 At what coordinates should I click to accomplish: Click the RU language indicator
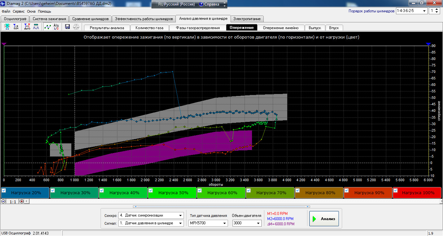161,5
